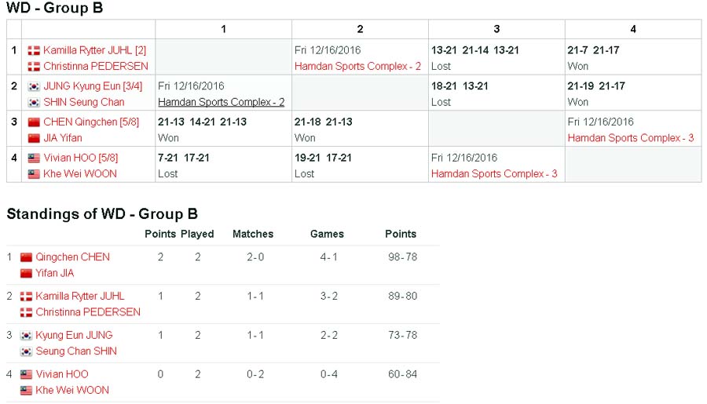The image size is (707, 404).
Task: Click China flag next to Yifan JIA in standings
Action: point(26,273)
